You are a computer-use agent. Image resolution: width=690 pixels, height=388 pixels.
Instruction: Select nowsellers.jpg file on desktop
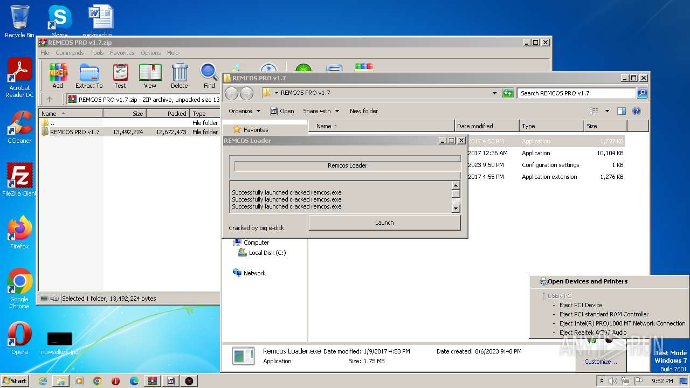point(59,343)
